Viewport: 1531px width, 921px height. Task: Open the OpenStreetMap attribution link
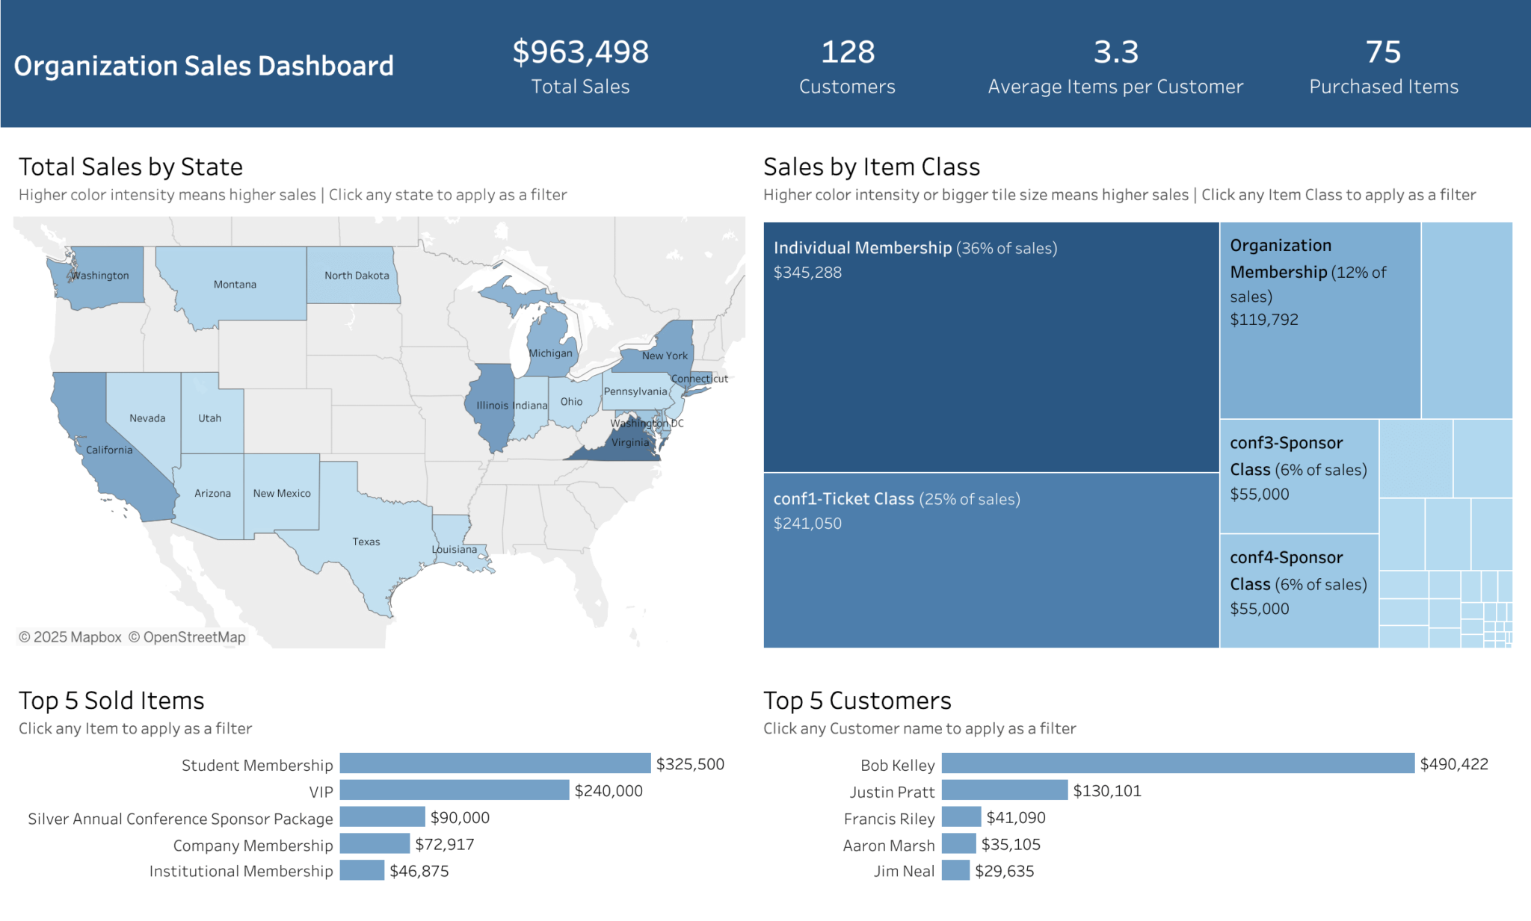(188, 637)
